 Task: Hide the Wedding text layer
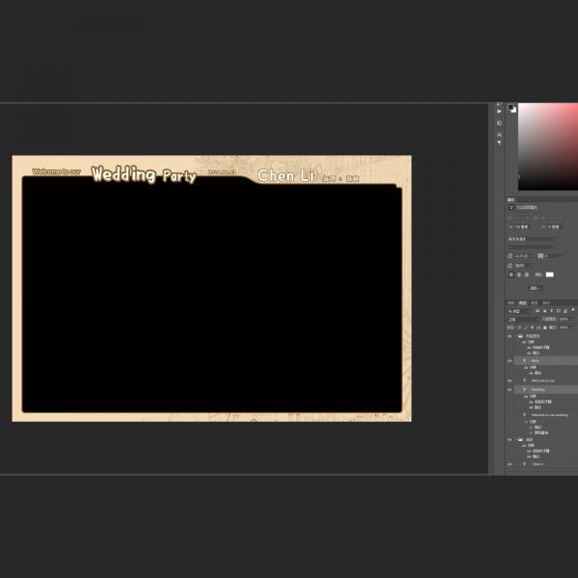(510, 390)
